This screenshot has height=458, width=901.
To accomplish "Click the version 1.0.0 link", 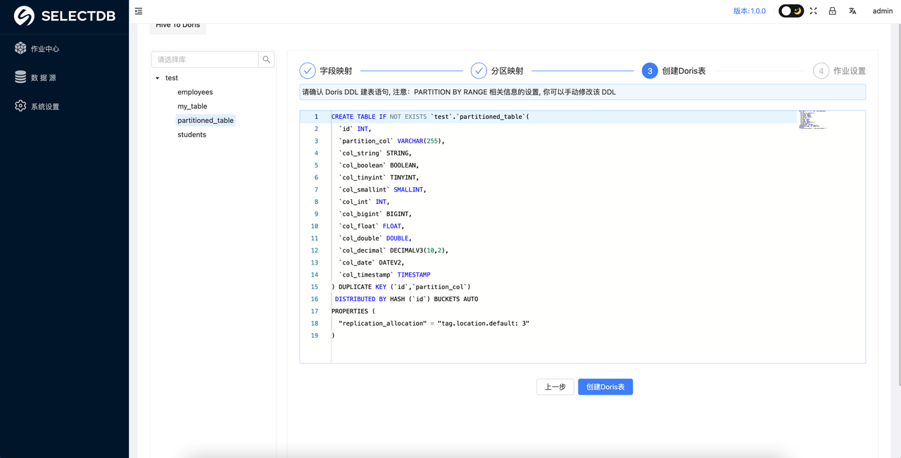I will click(x=749, y=11).
